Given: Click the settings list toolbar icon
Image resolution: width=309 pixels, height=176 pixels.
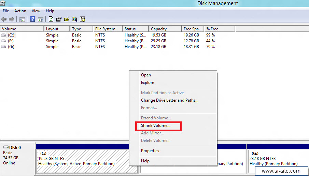Looking at the screenshot, I should tap(83, 19).
